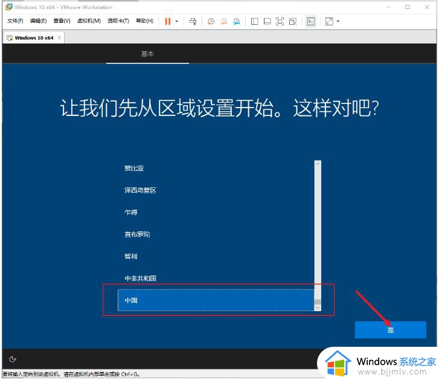
Task: Open the 编辑(E) menu
Action: click(x=39, y=21)
